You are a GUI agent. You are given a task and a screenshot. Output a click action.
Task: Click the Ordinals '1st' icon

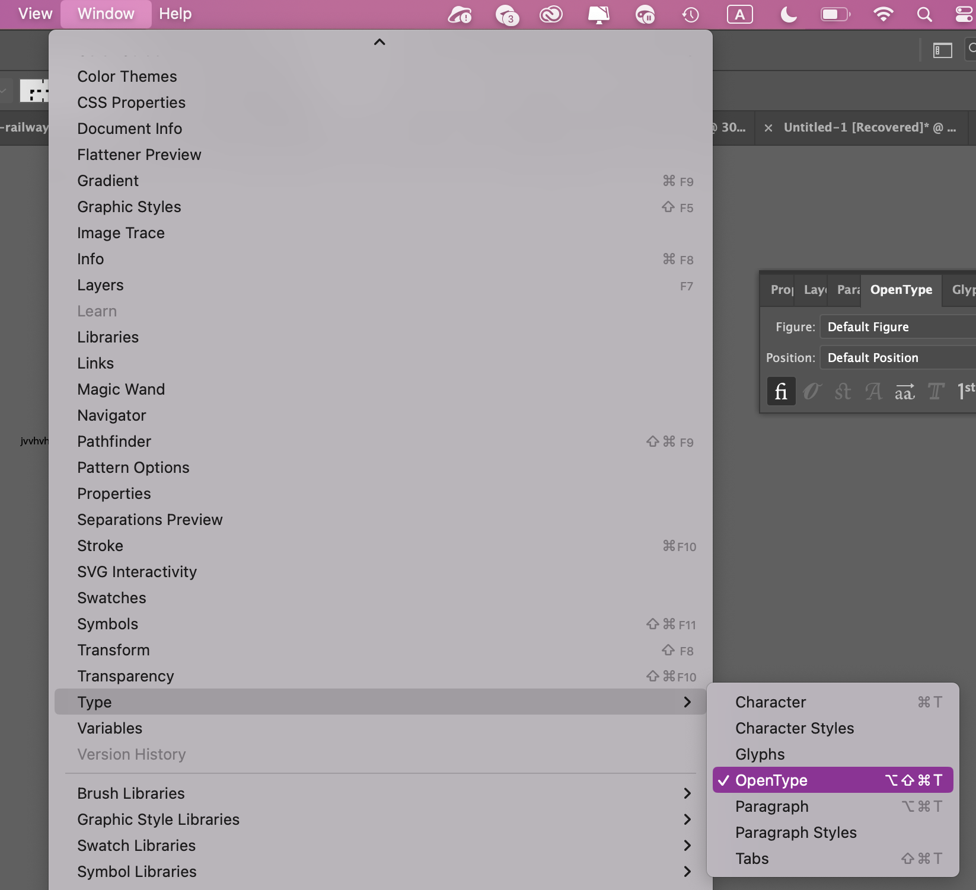coord(965,391)
